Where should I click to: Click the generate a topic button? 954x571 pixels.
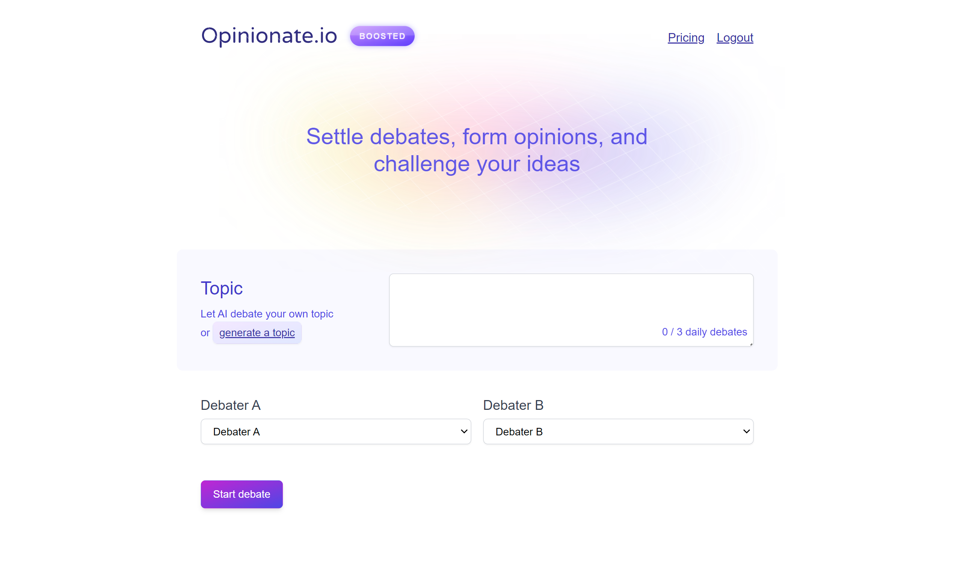(x=257, y=332)
